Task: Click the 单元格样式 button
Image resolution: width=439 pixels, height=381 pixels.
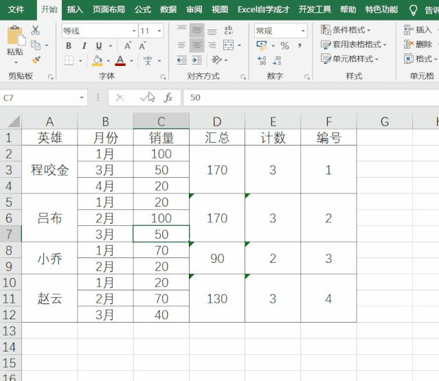Action: click(350, 59)
